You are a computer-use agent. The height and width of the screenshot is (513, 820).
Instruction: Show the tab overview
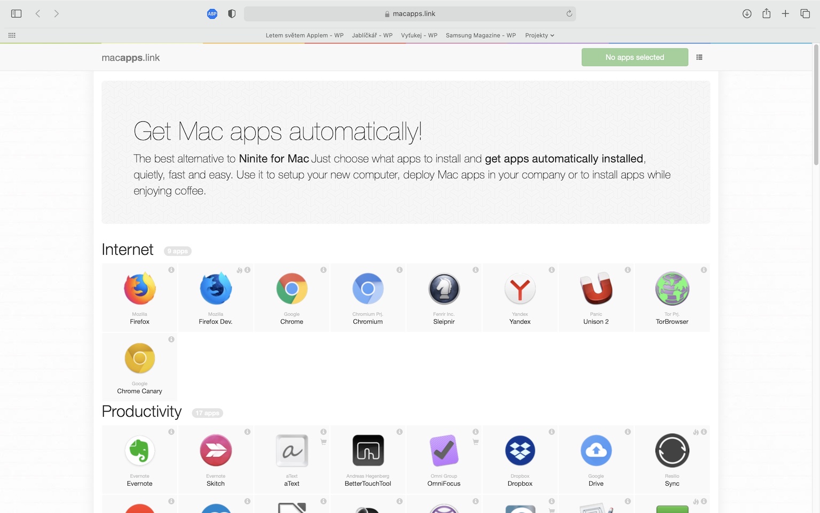coord(805,14)
